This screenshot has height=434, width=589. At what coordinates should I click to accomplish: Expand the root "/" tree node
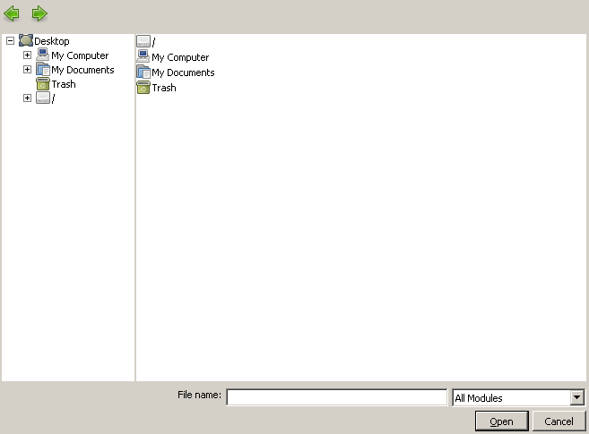pyautogui.click(x=27, y=98)
